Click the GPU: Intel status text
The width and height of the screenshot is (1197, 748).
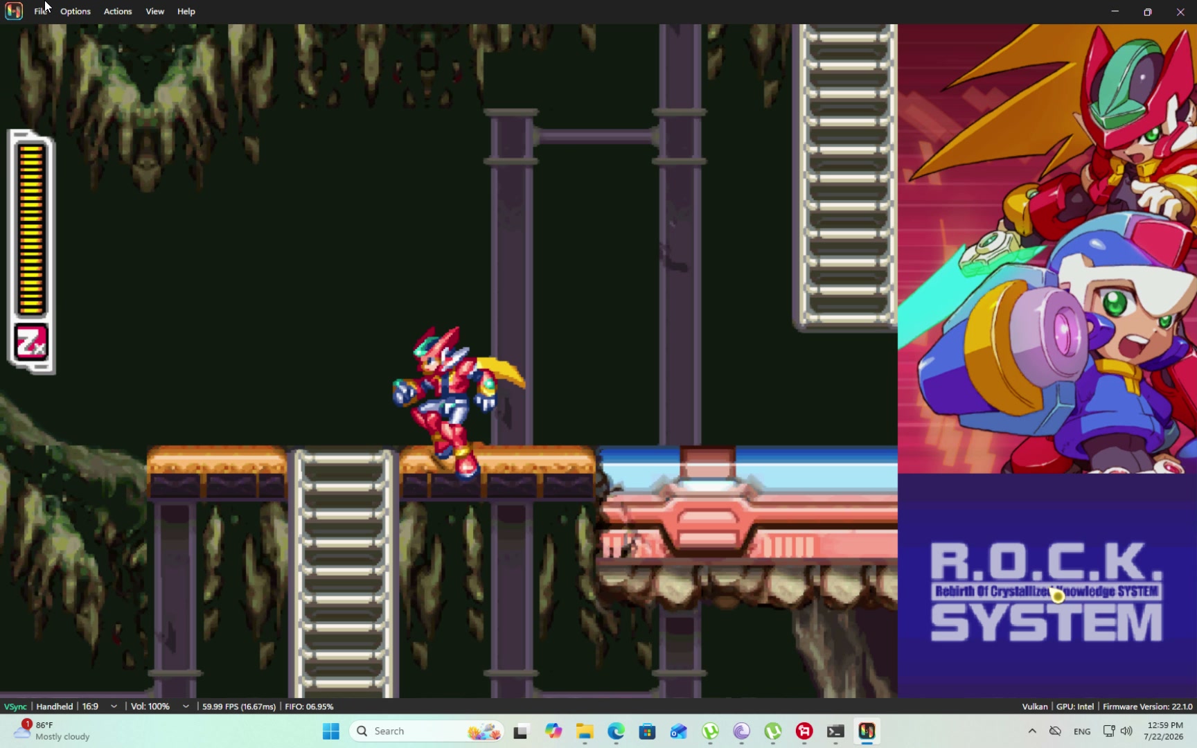[1074, 706]
